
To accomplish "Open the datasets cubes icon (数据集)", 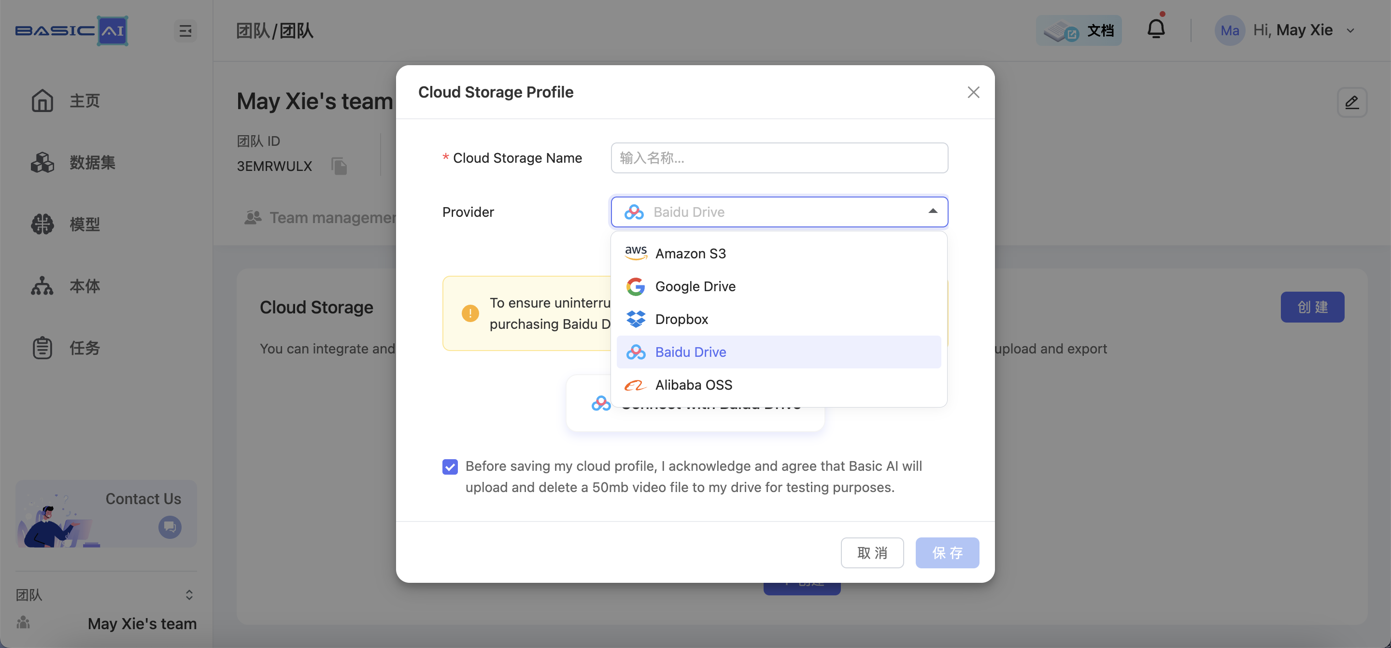I will (42, 163).
